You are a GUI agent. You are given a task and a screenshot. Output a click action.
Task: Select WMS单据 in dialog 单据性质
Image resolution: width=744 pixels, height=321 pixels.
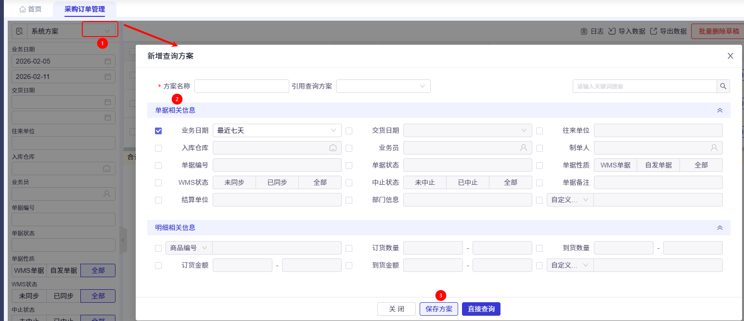616,165
